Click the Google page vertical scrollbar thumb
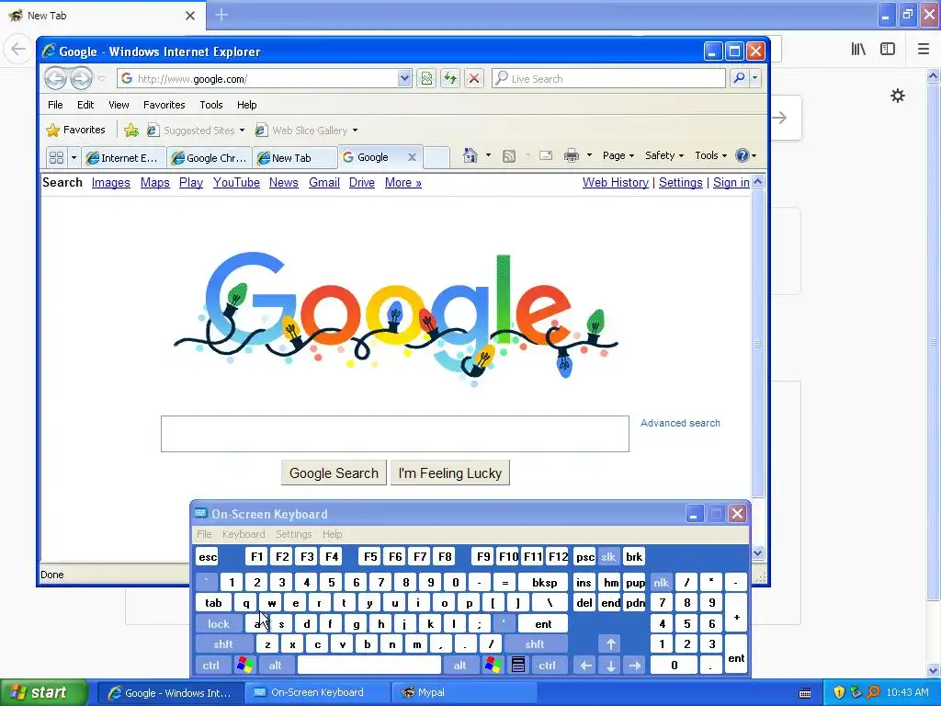Screen dimensions: 941x706 [757, 343]
